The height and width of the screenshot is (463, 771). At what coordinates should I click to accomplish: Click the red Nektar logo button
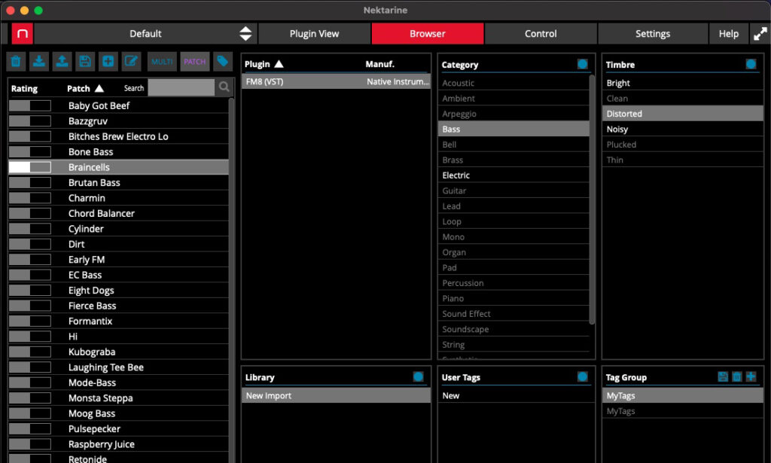(23, 33)
